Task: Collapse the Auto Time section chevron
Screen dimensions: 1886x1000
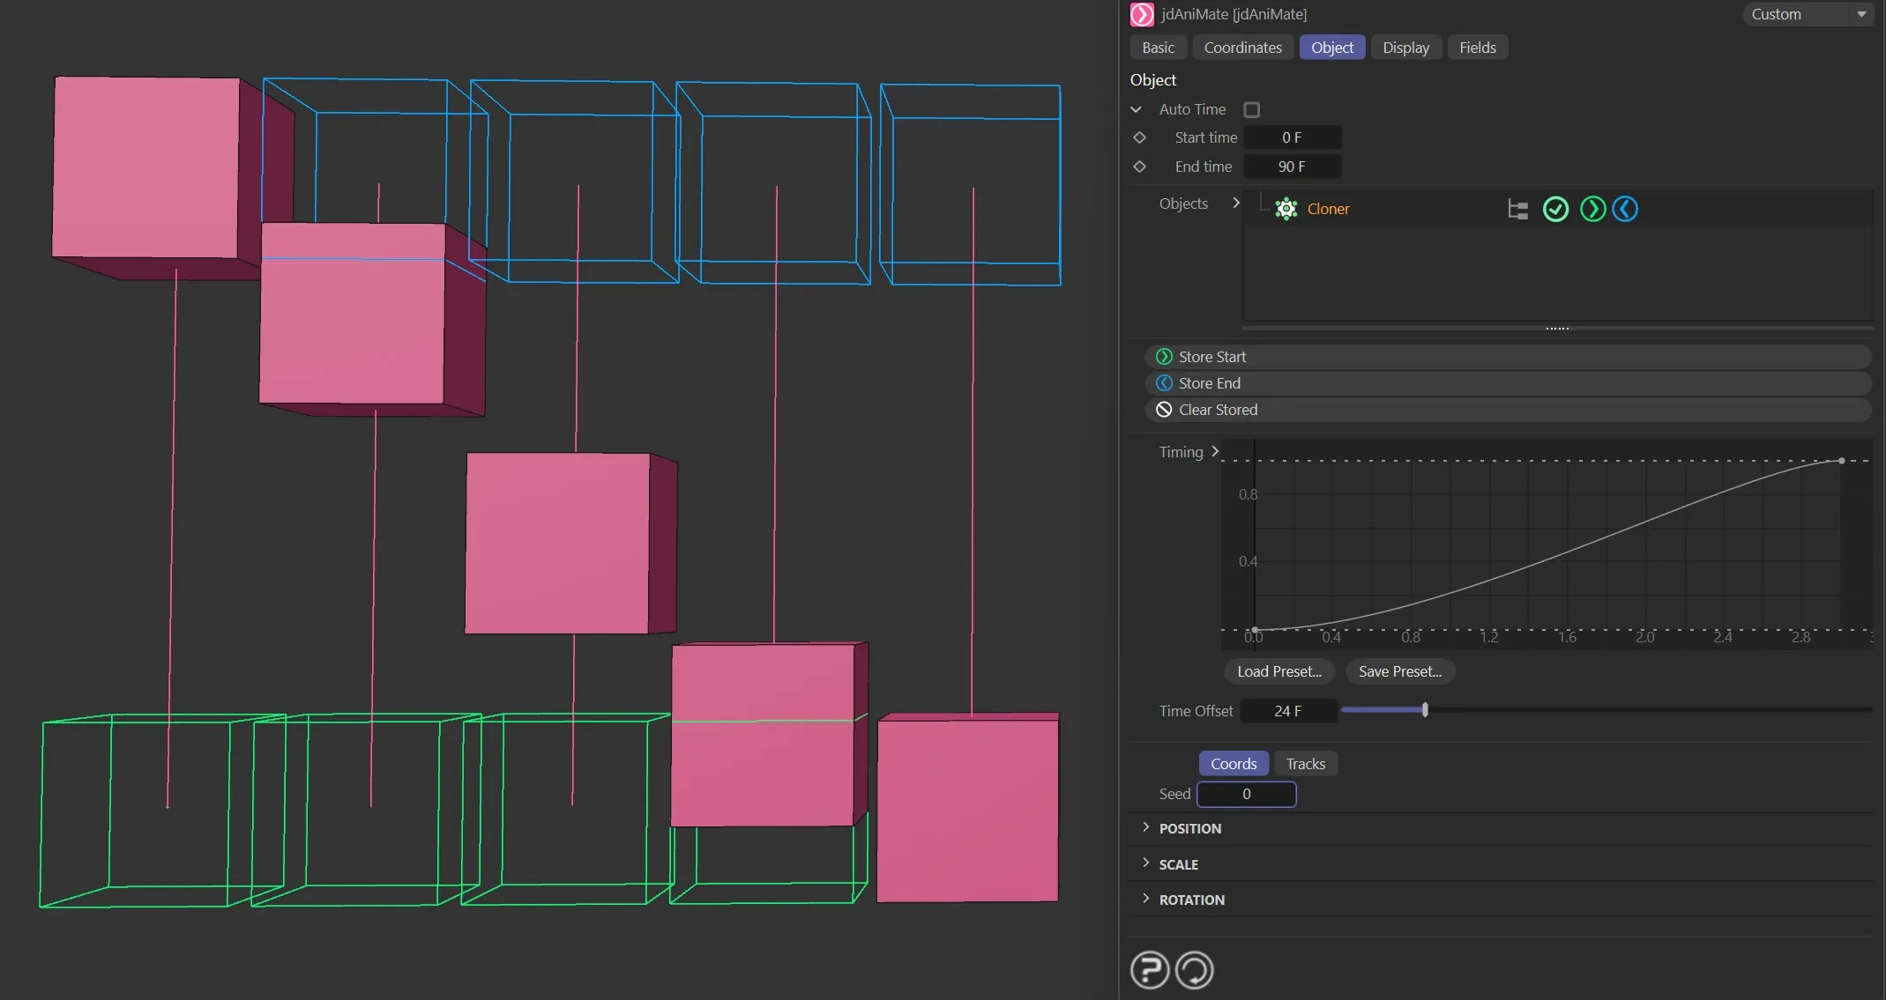Action: pyautogui.click(x=1137, y=109)
